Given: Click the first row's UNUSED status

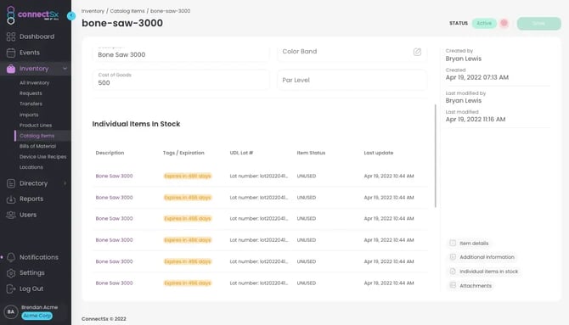Looking at the screenshot, I should (307, 177).
